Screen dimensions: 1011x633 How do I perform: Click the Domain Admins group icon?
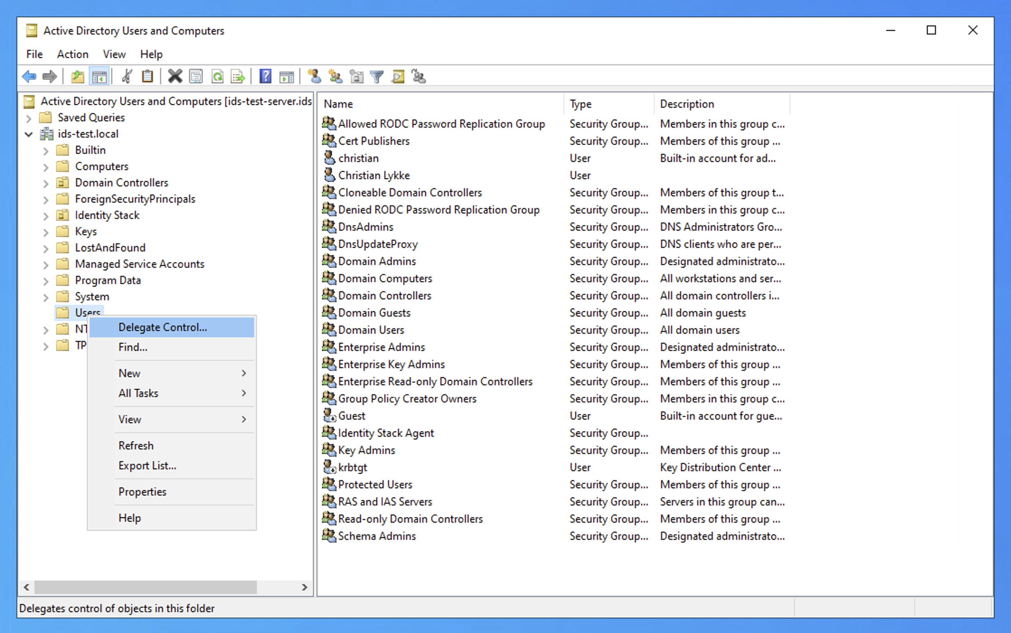(329, 261)
